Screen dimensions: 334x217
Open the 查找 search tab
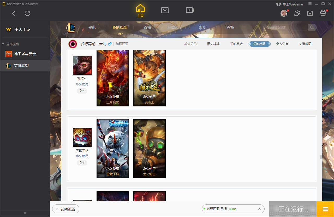(230, 27)
